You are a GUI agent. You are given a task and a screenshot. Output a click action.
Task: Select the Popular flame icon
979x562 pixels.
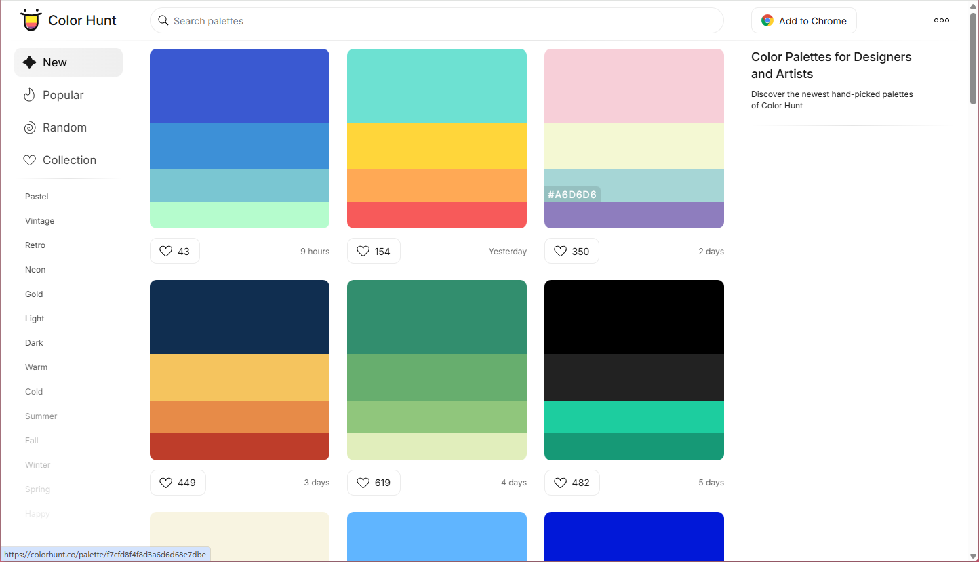(x=29, y=95)
